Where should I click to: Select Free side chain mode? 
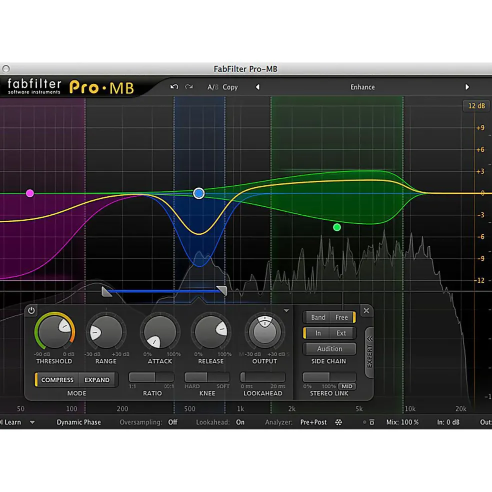(x=341, y=317)
